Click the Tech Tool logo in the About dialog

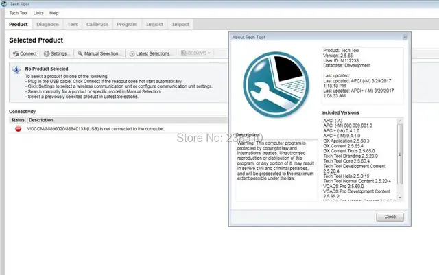(276, 84)
